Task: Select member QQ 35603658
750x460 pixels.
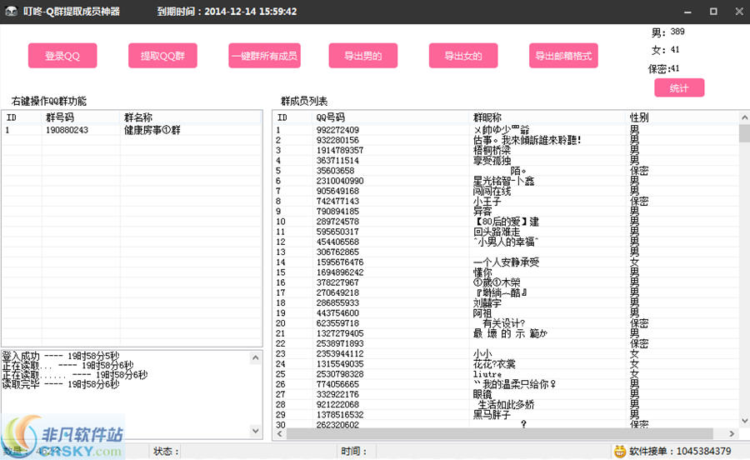Action: 335,171
